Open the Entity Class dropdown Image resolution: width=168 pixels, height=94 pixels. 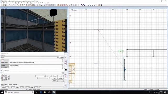click(x=58, y=57)
